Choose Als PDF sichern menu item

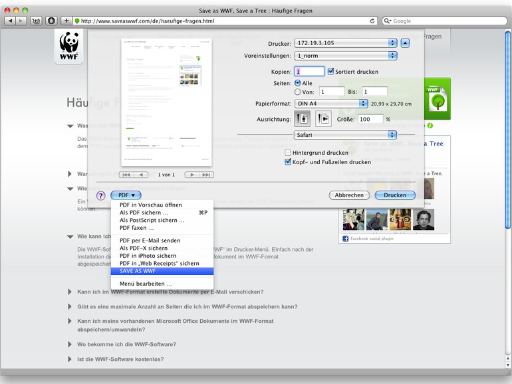coord(162,213)
